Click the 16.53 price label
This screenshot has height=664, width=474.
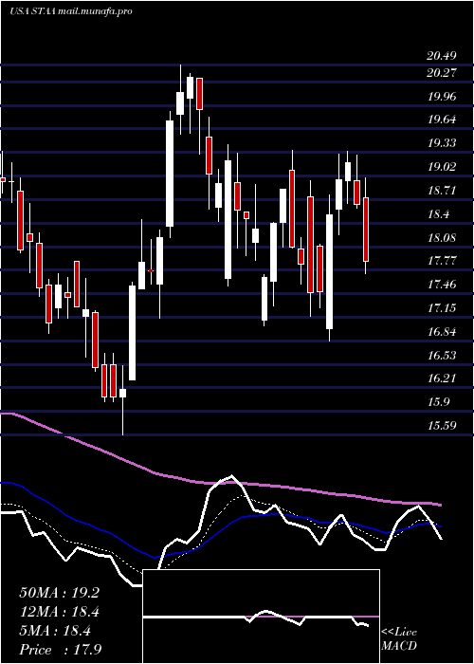pyautogui.click(x=442, y=356)
